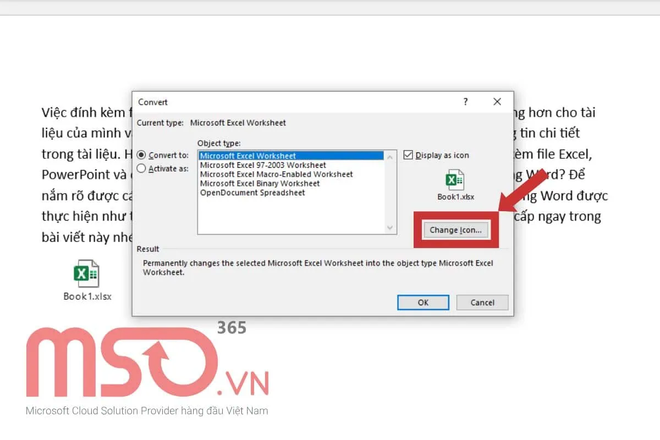Confirm with the OK button
Image resolution: width=660 pixels, height=440 pixels.
point(422,302)
